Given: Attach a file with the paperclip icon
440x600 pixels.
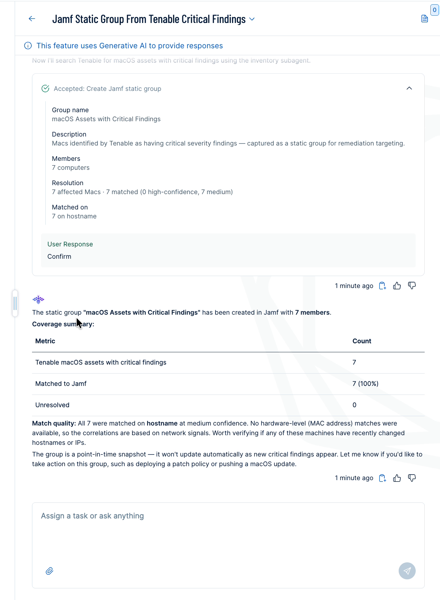Looking at the screenshot, I should (x=49, y=571).
